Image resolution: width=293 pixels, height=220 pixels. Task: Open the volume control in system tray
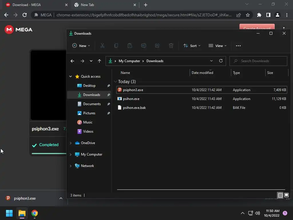click(258, 213)
